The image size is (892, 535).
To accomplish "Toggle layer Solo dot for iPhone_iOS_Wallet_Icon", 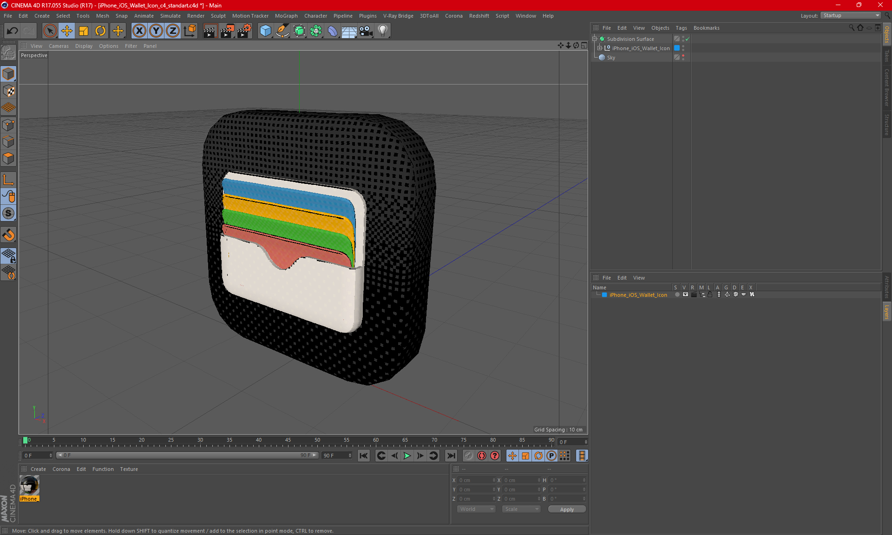I will [677, 294].
